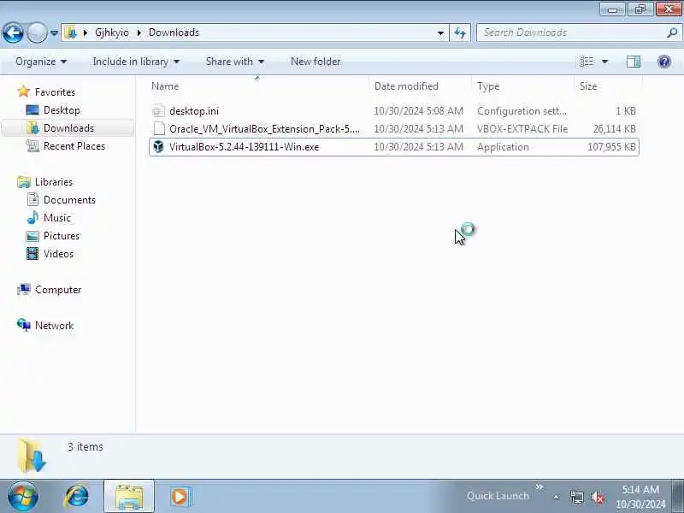This screenshot has height=513, width=684.
Task: Select Gjhkyio in the address breadcrumb
Action: coord(112,32)
